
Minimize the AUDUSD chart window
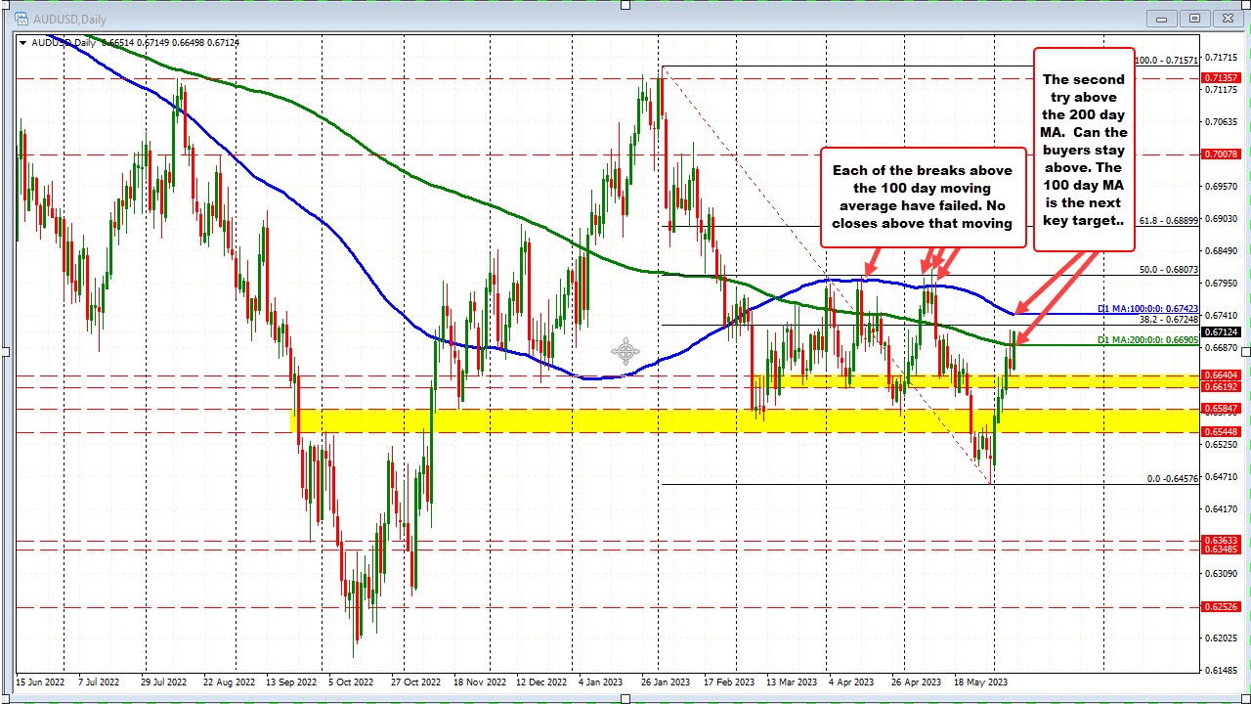pyautogui.click(x=1163, y=18)
